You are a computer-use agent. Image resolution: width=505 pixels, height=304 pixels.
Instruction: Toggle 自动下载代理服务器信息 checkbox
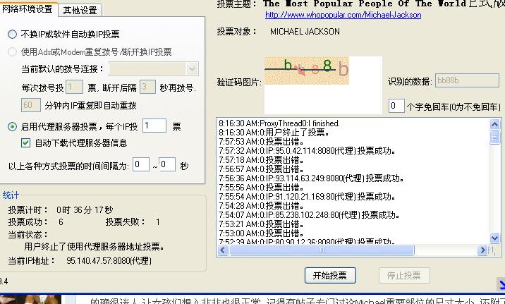tap(27, 143)
